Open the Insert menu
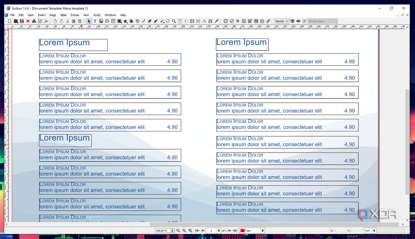Image resolution: width=415 pixels, height=239 pixels. 41,15
